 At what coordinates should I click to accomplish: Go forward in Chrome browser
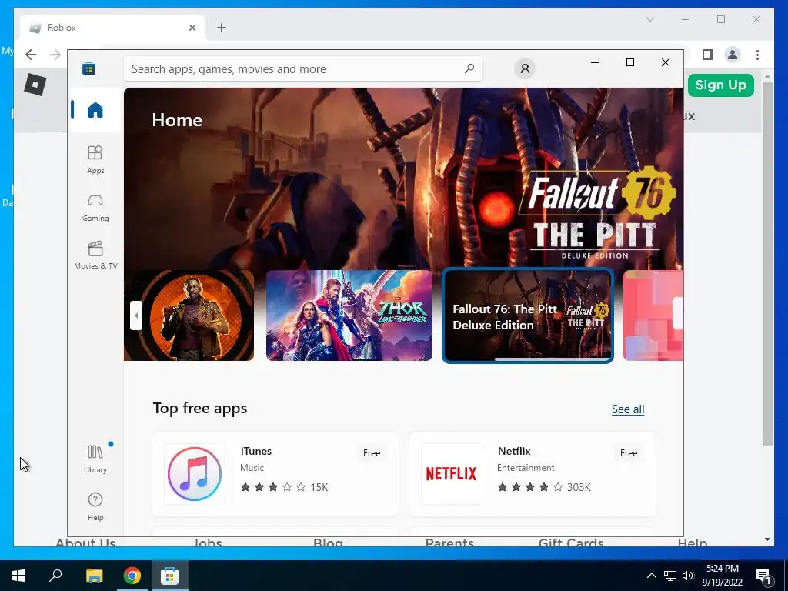click(x=55, y=55)
